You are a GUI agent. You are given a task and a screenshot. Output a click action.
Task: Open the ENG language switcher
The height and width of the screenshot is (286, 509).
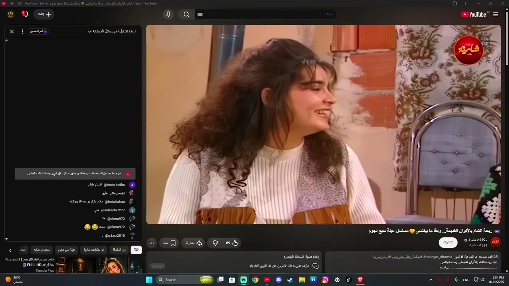point(466,280)
